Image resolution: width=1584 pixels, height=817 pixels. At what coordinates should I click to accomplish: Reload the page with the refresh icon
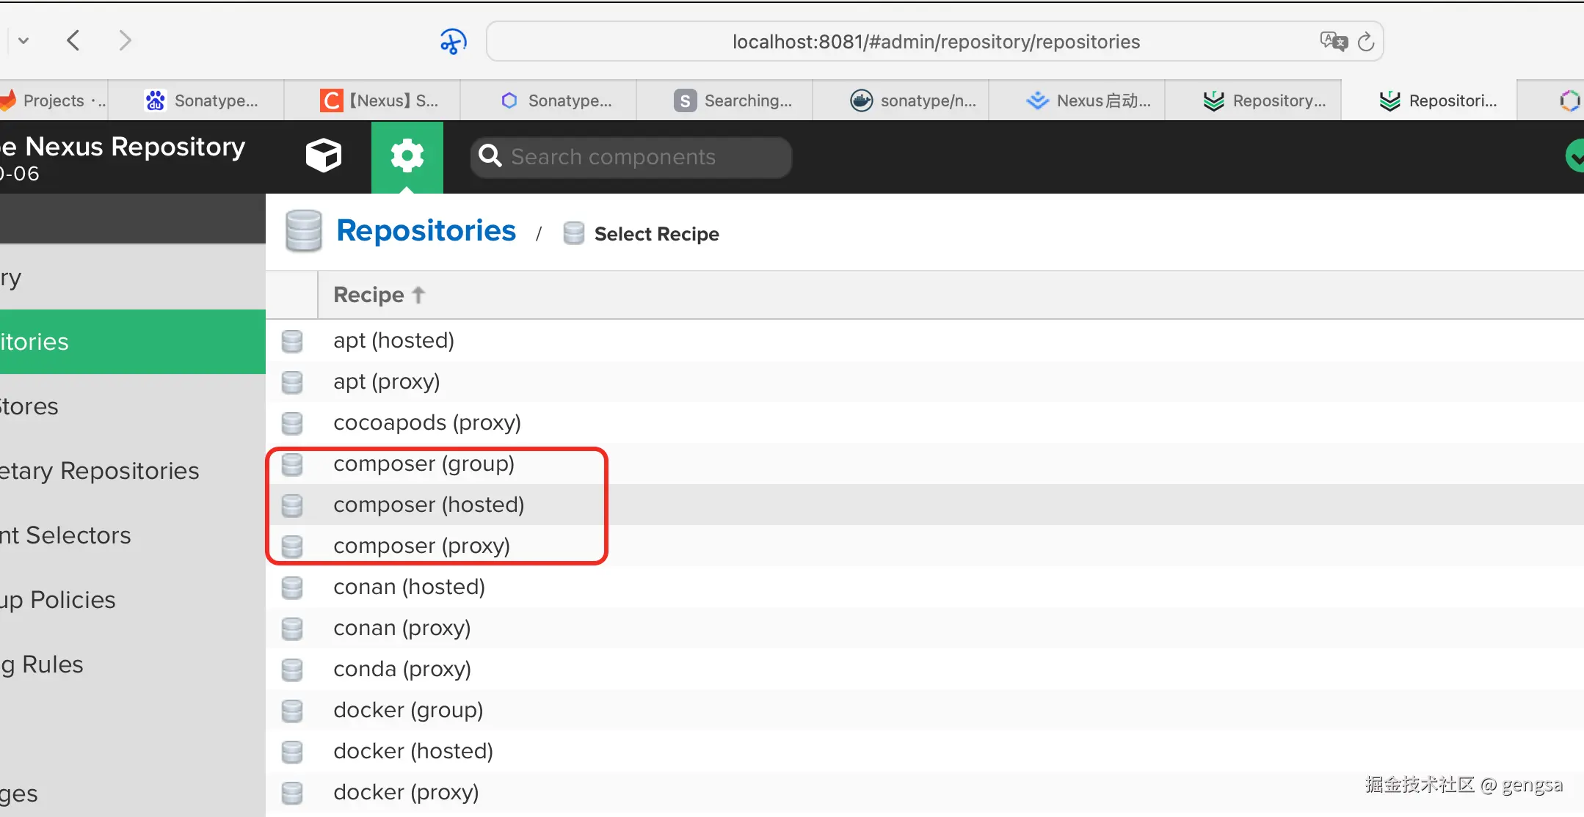pos(1365,42)
